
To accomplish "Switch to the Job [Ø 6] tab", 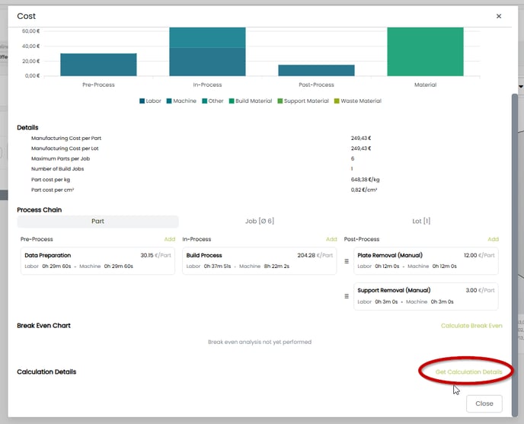I will click(259, 222).
